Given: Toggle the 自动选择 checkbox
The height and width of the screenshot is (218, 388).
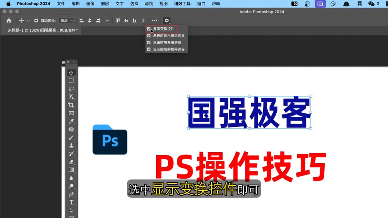Looking at the screenshot, I should pos(36,20).
